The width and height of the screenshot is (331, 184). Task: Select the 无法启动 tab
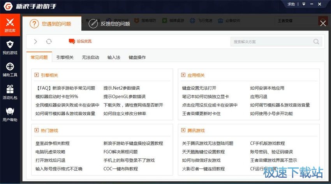pos(90,57)
